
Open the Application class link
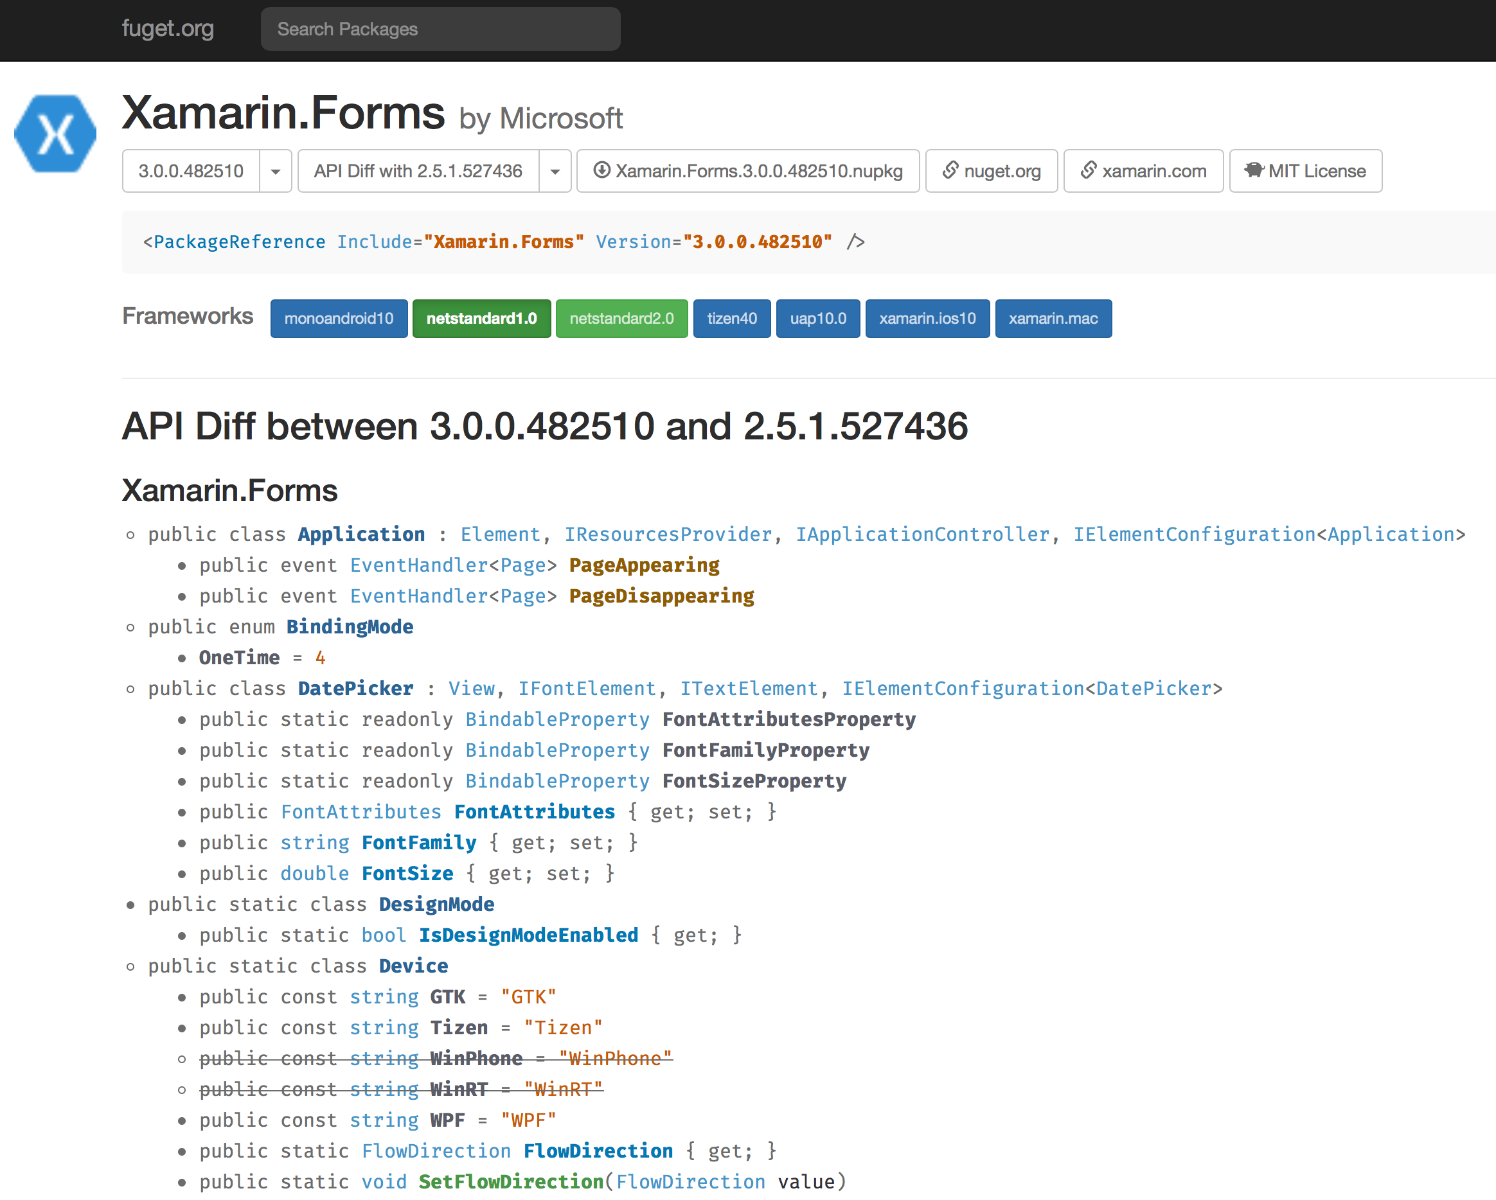(x=362, y=534)
